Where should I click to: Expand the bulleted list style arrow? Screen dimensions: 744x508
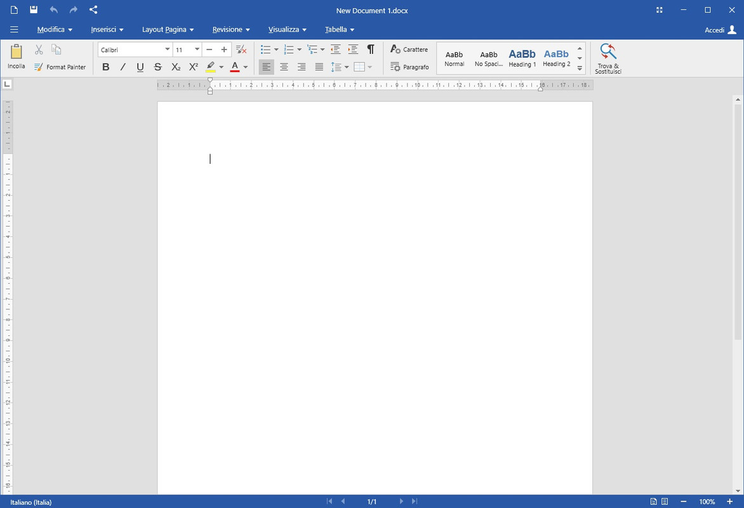pyautogui.click(x=276, y=50)
